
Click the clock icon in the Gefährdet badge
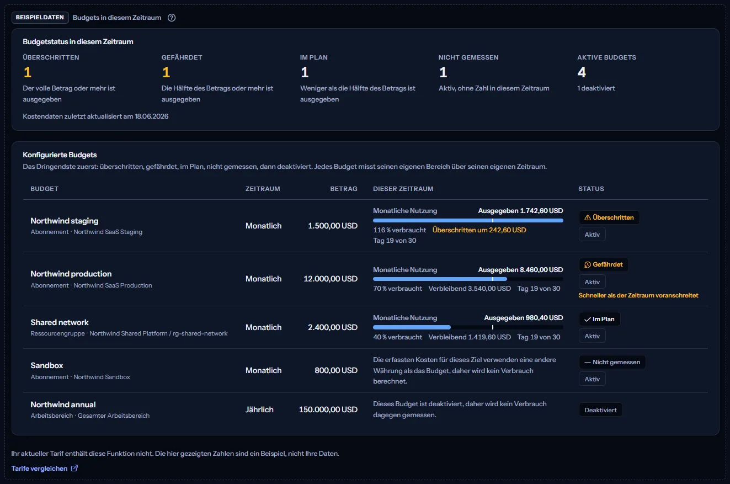(588, 265)
